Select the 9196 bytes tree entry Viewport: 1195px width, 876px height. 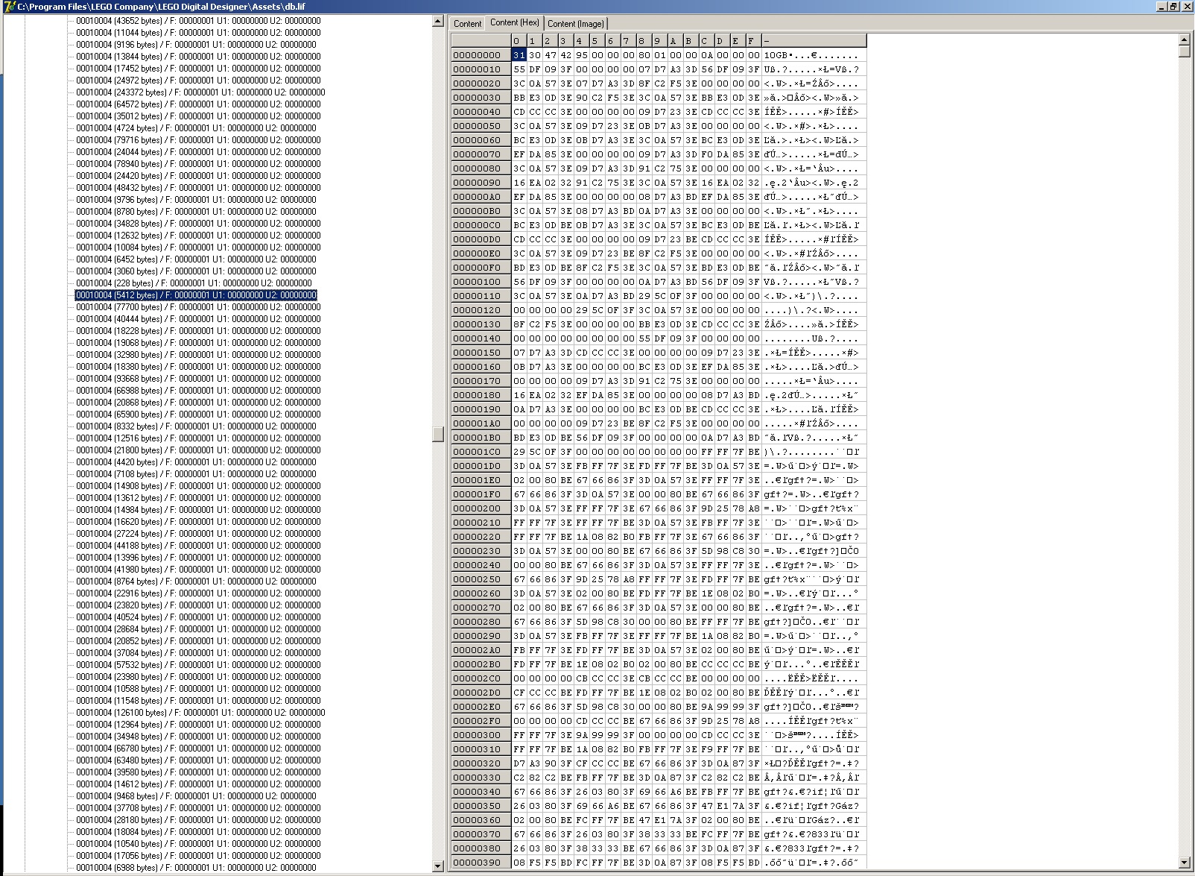[x=196, y=45]
